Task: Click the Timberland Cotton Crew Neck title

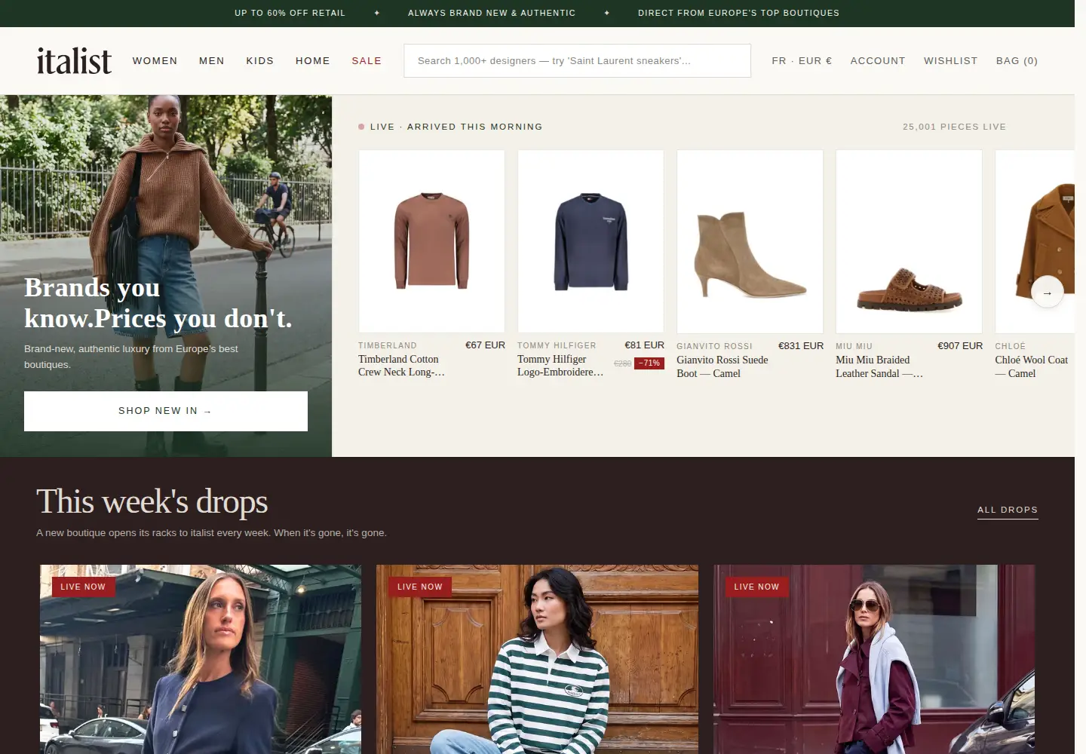Action: click(x=402, y=366)
